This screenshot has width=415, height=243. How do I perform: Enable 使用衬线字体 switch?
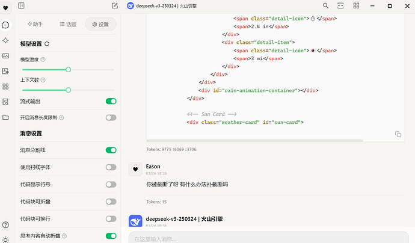[111, 167]
